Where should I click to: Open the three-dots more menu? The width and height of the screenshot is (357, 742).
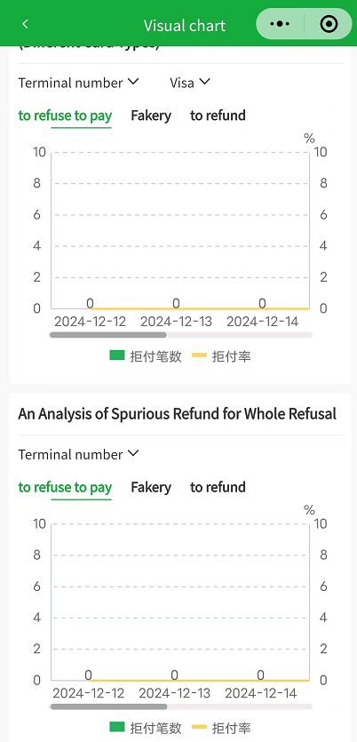(280, 24)
